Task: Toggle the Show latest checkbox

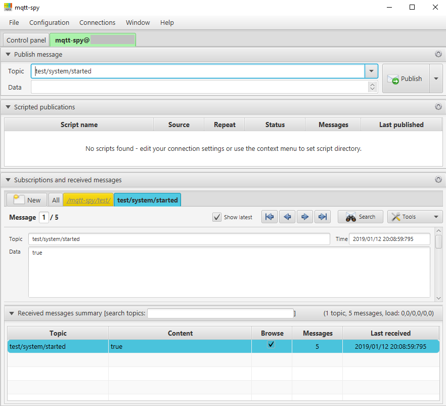Action: click(x=217, y=217)
